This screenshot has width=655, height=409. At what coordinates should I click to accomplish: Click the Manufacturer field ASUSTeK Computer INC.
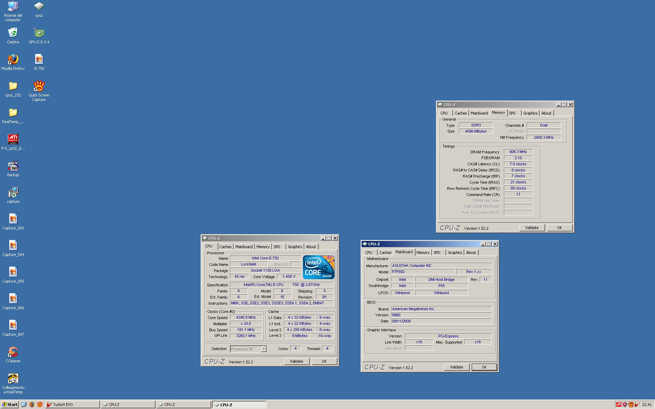pyautogui.click(x=441, y=266)
